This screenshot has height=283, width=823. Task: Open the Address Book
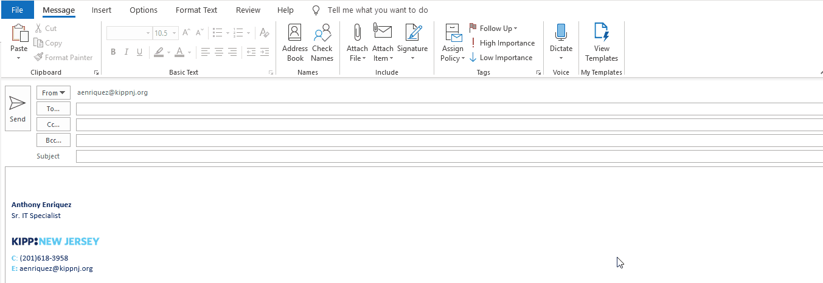(x=295, y=43)
